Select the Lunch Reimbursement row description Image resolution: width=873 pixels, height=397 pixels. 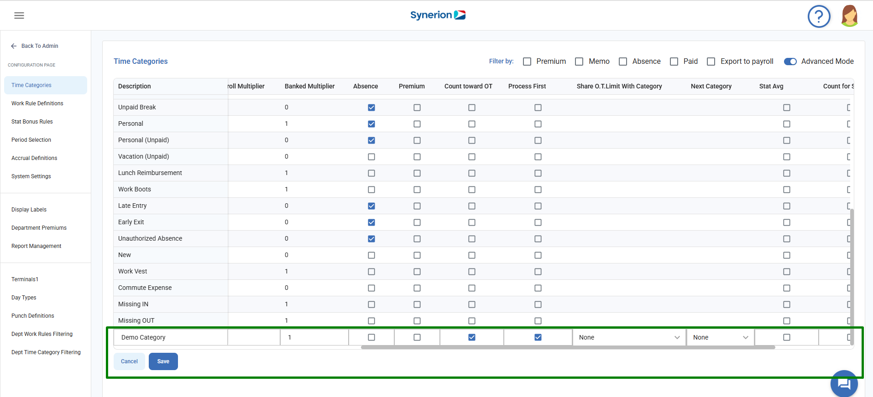tap(150, 173)
